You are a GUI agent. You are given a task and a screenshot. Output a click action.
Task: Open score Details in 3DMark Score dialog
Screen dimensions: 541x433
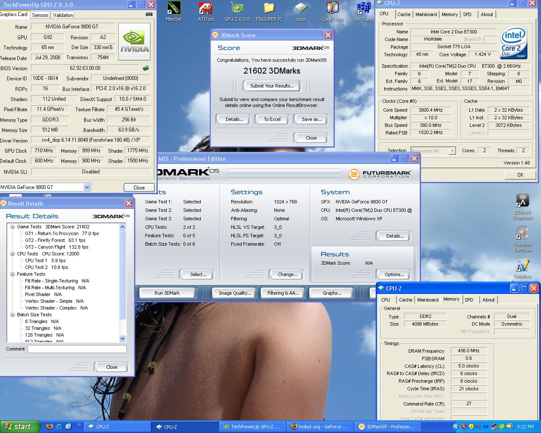pos(234,119)
